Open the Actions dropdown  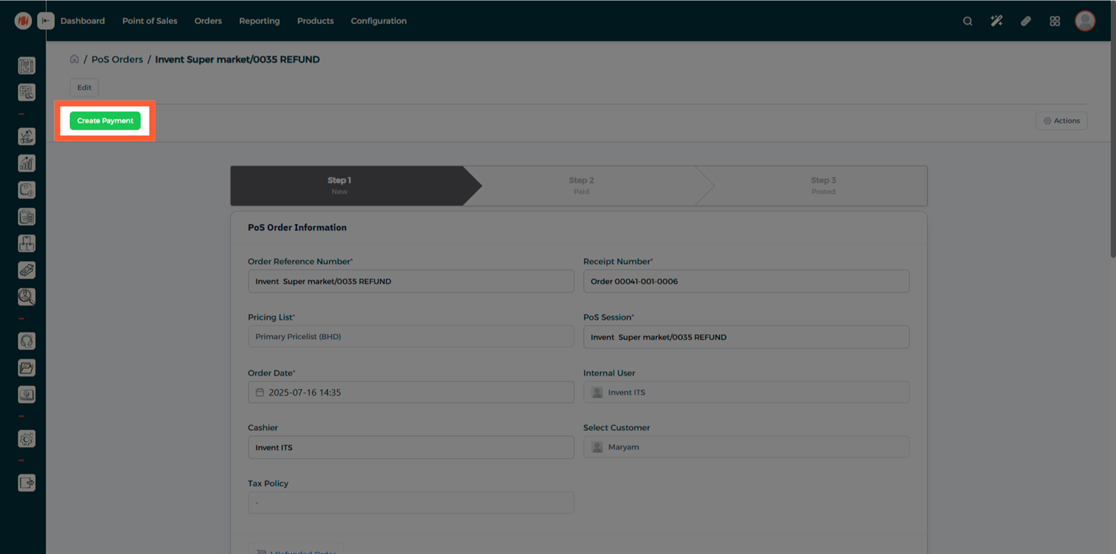[x=1061, y=120]
